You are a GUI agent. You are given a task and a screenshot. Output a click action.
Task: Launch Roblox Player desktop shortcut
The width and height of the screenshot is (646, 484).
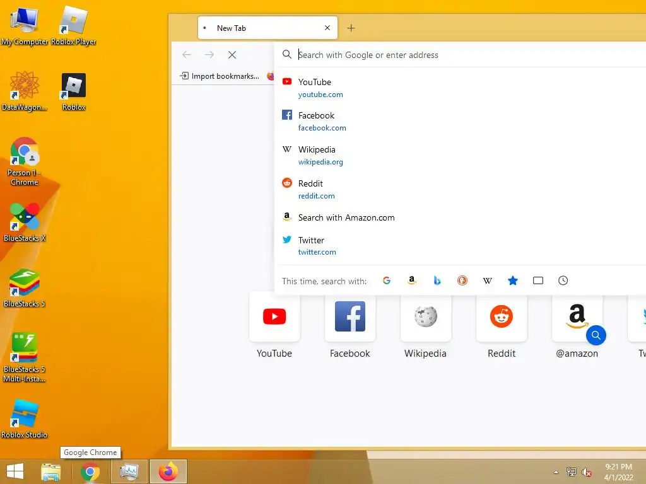tap(74, 25)
